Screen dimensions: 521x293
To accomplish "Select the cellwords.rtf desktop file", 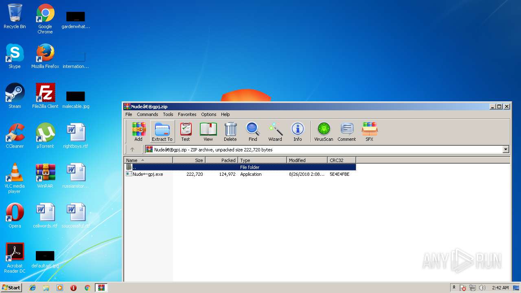I will click(x=45, y=216).
